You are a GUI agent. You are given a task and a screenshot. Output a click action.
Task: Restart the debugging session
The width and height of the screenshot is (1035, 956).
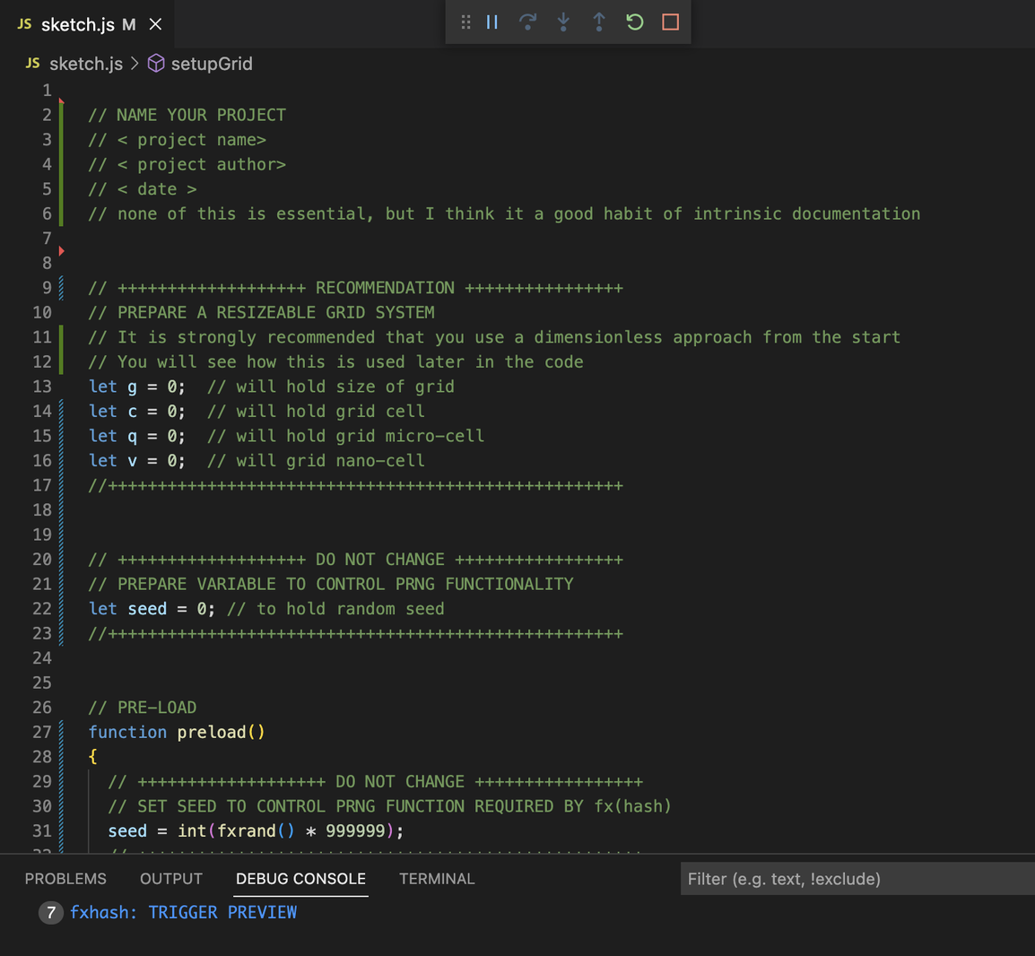click(634, 22)
